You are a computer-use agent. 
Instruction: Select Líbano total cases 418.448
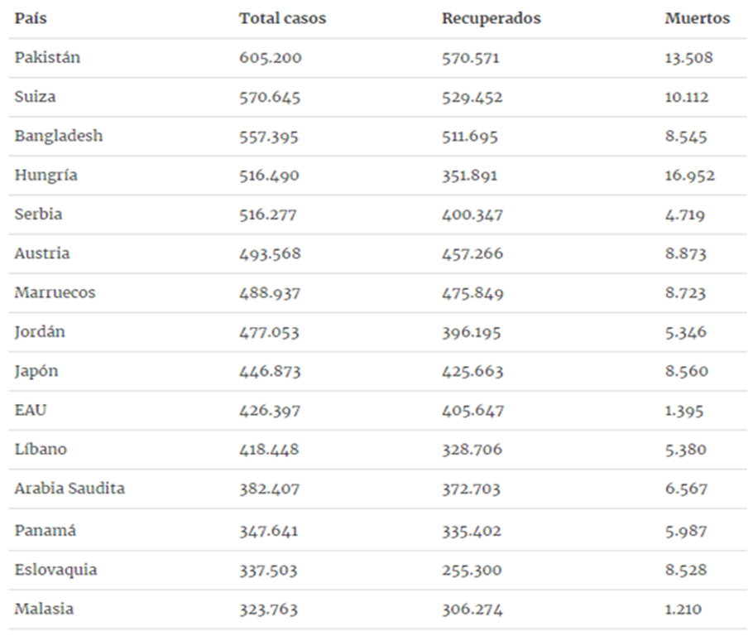(x=269, y=450)
